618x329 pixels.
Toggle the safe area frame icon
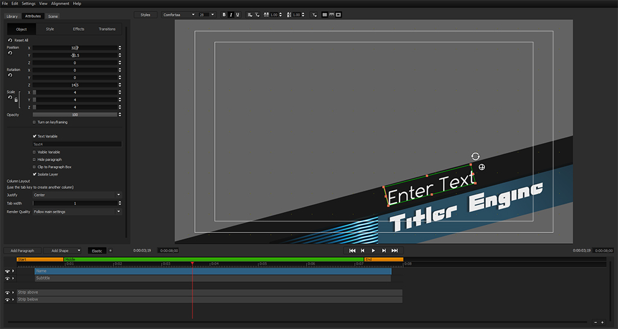point(338,14)
